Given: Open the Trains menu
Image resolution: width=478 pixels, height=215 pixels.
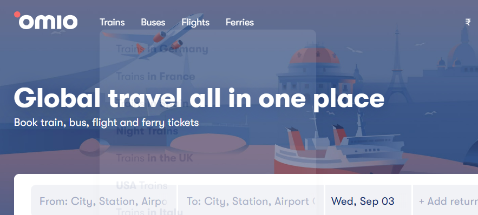Looking at the screenshot, I should (112, 22).
